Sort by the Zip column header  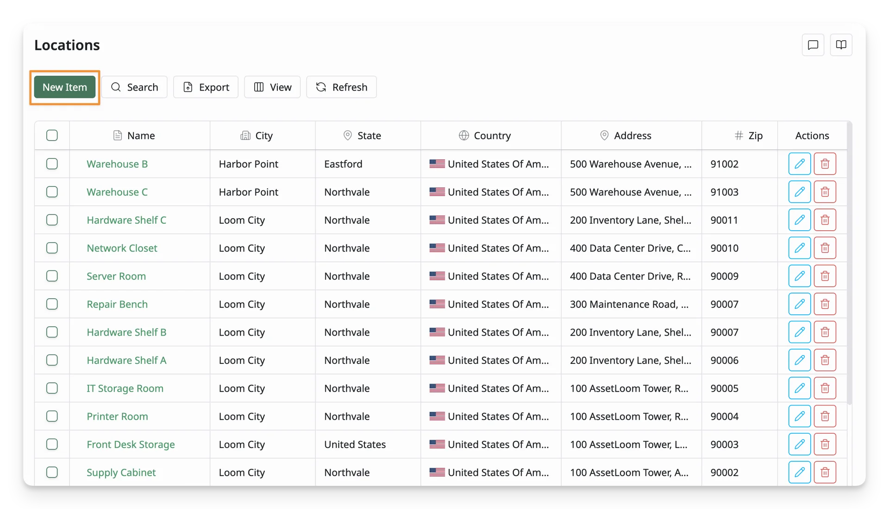[x=748, y=135]
